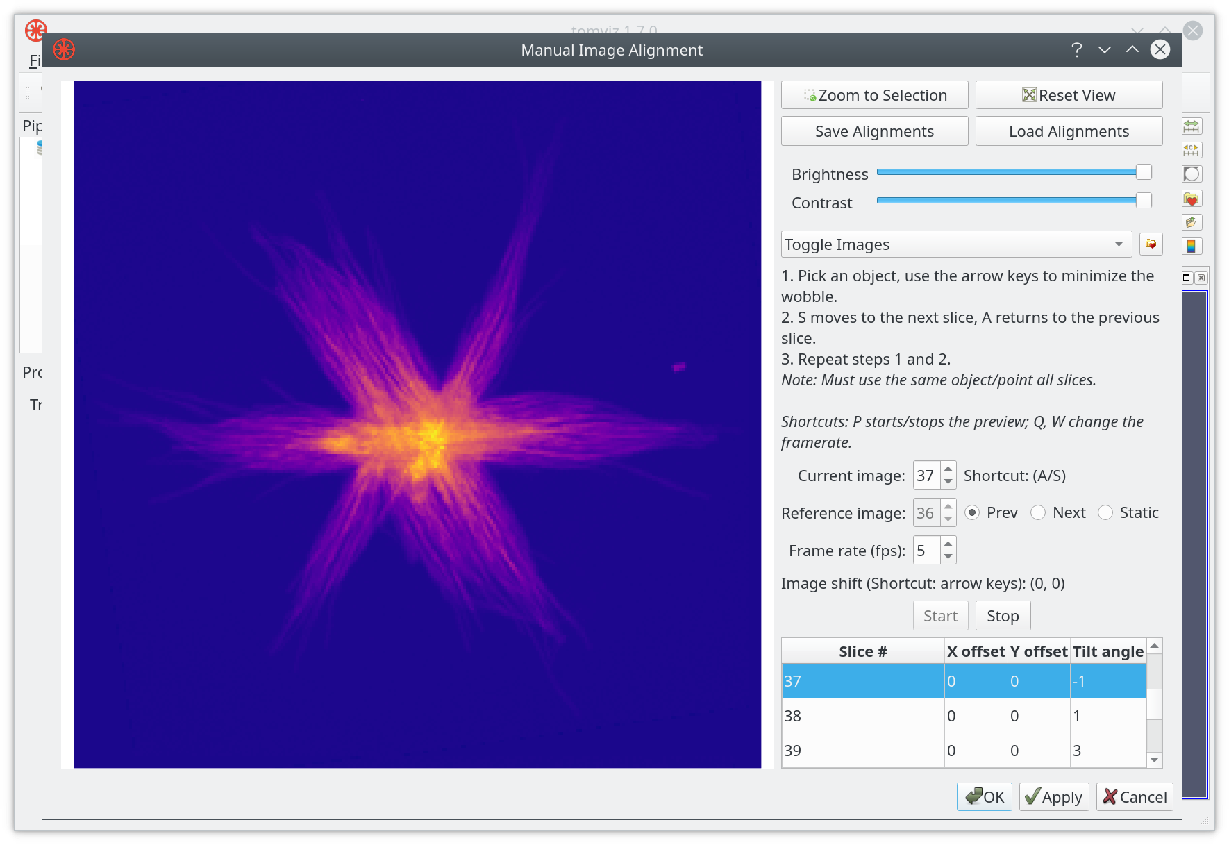Decrease Frame rate with down arrow

[x=948, y=557]
